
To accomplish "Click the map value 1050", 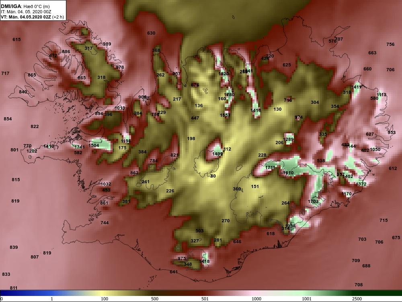I will [x=375, y=149].
